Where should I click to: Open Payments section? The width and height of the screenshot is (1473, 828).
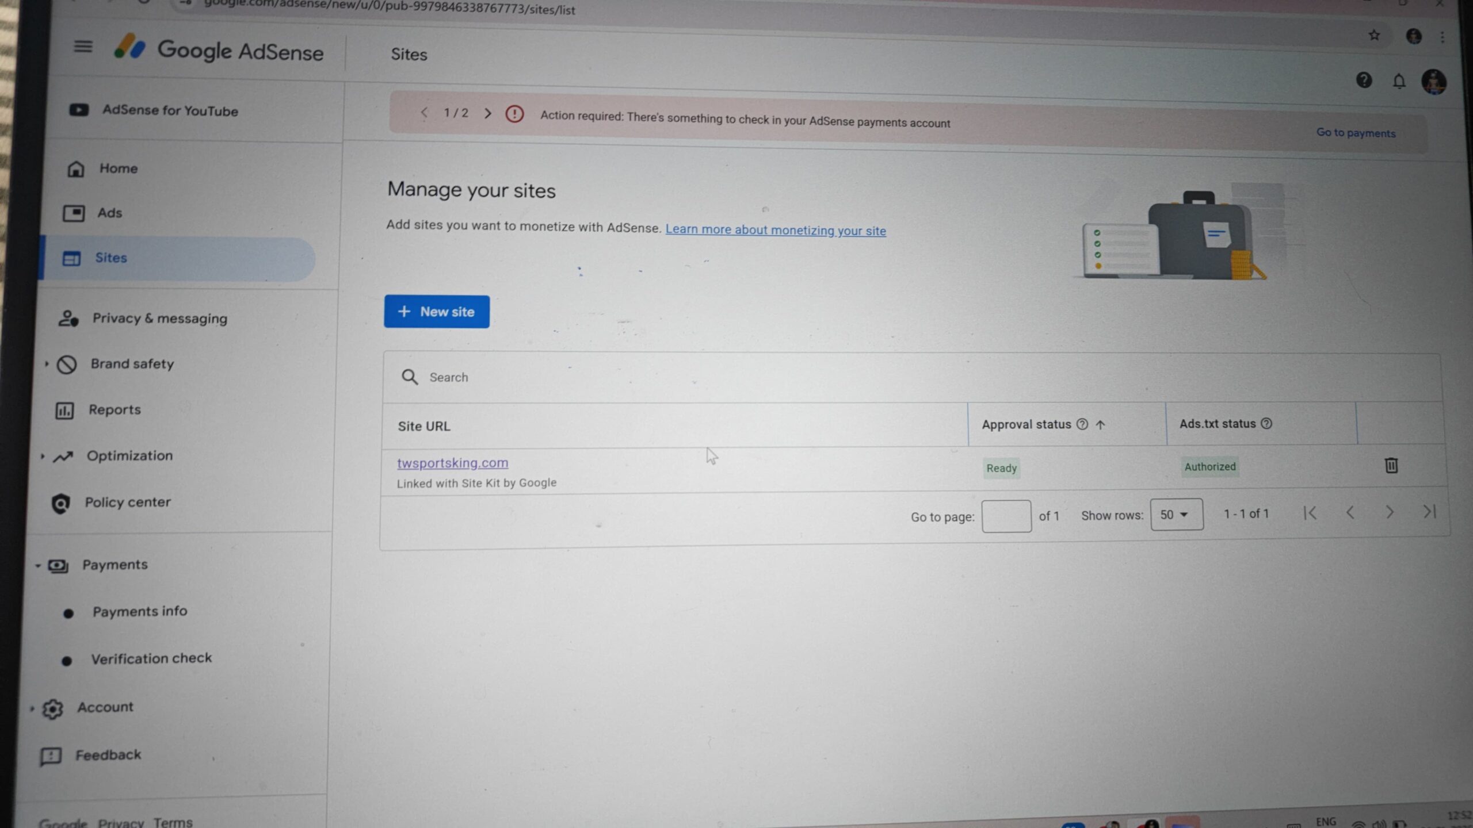(x=115, y=565)
